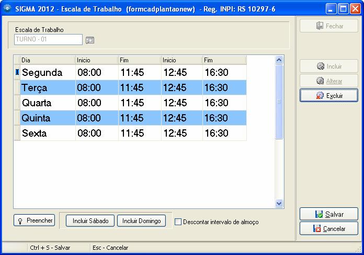Click the Excluir button

[x=329, y=95]
